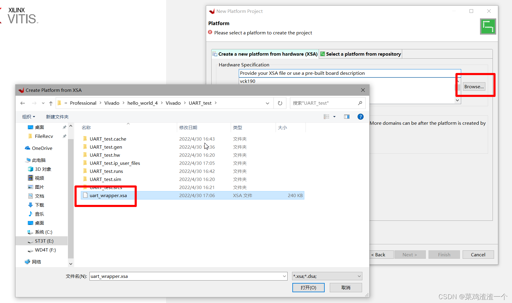Go back in the file dialog
The height and width of the screenshot is (303, 512).
[x=23, y=103]
